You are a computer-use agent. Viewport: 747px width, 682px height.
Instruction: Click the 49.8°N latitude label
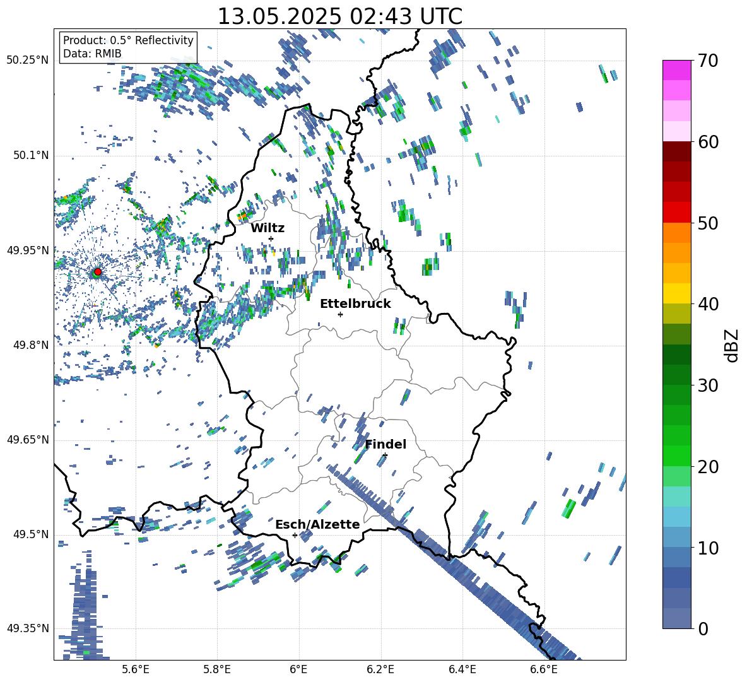click(x=30, y=345)
